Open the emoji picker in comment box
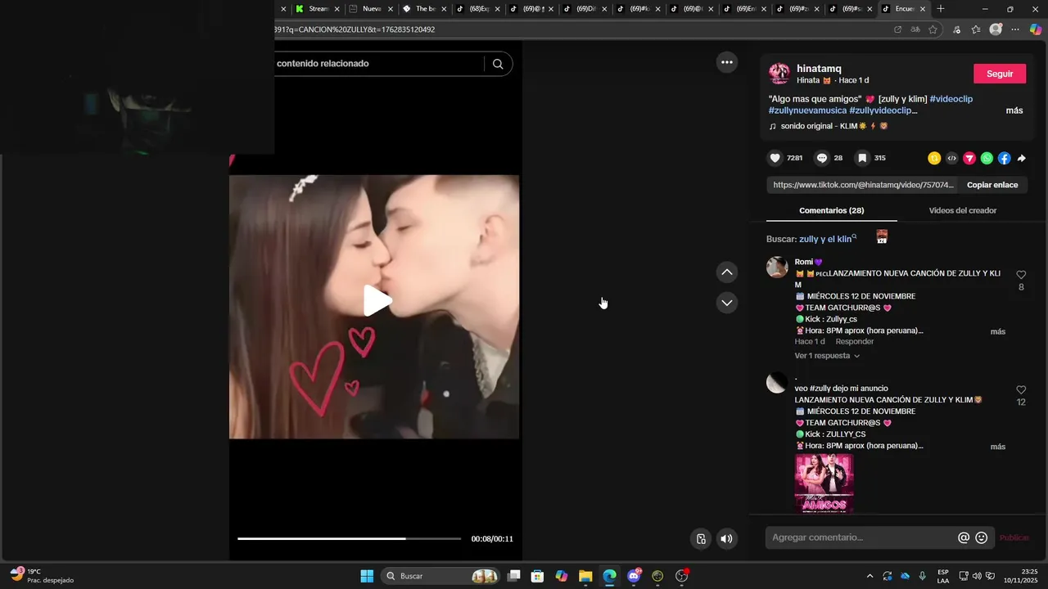The image size is (1048, 589). coord(982,537)
